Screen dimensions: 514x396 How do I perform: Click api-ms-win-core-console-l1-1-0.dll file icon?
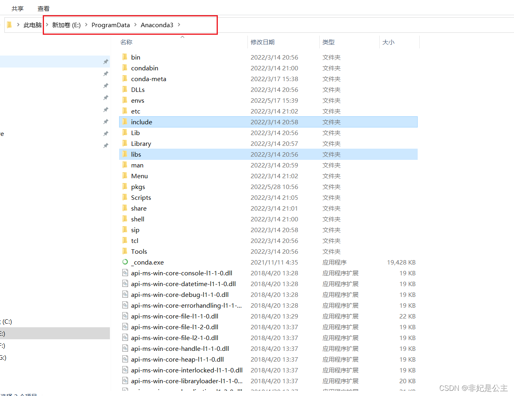pos(125,273)
